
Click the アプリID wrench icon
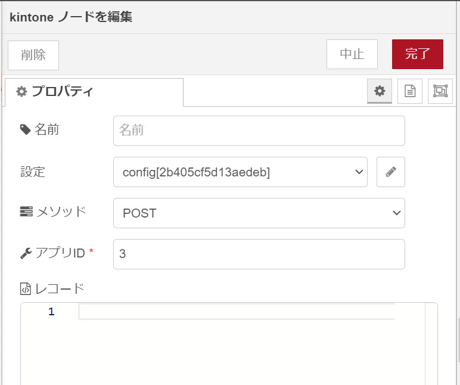click(x=26, y=253)
